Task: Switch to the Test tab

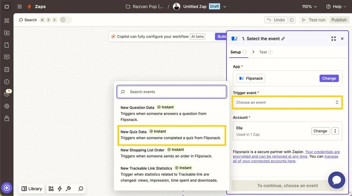Action: click(x=265, y=52)
